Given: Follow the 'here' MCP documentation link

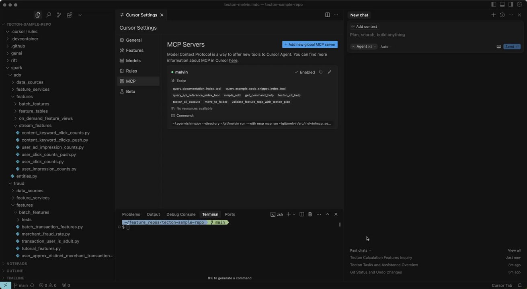Looking at the screenshot, I should pyautogui.click(x=233, y=61).
